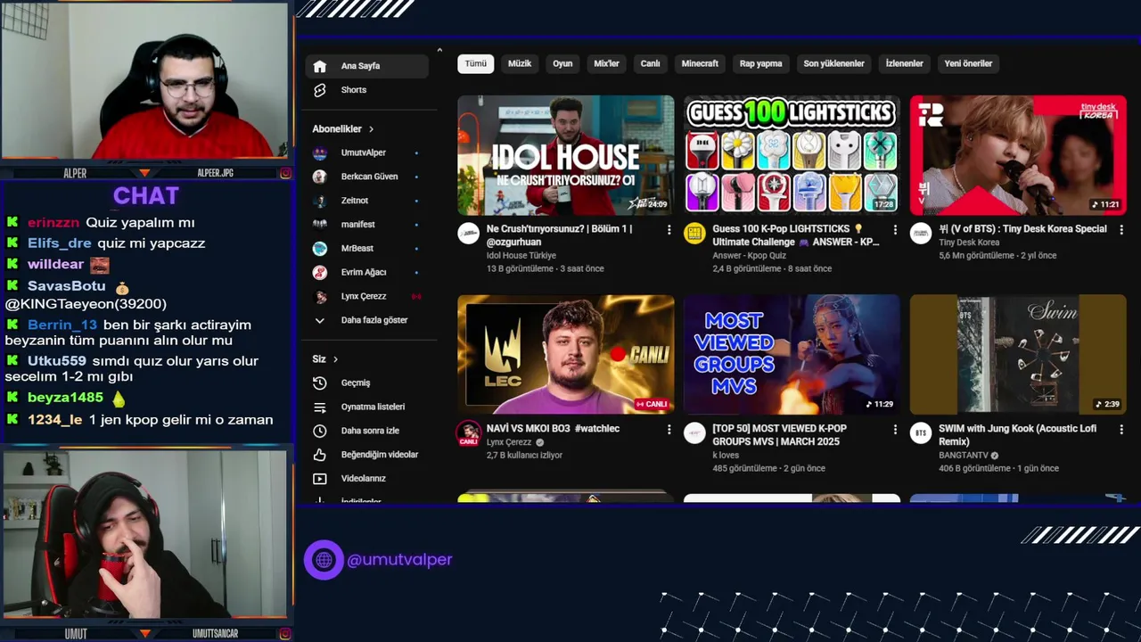Viewport: 1141px width, 642px height.
Task: Click chat username willdear
Action: [x=55, y=265]
